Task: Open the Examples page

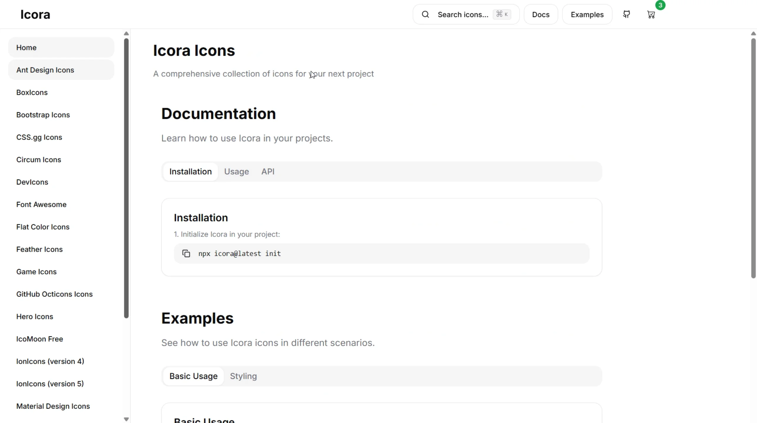Action: tap(587, 14)
